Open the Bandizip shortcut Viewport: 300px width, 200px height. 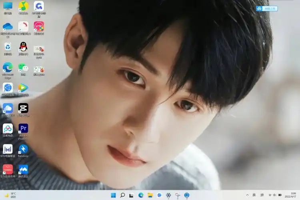(23, 149)
